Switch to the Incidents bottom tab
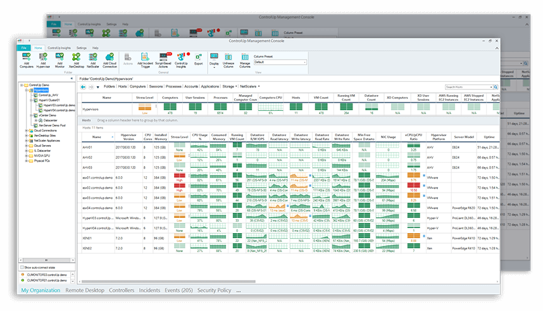The height and width of the screenshot is (311, 543). pos(149,290)
